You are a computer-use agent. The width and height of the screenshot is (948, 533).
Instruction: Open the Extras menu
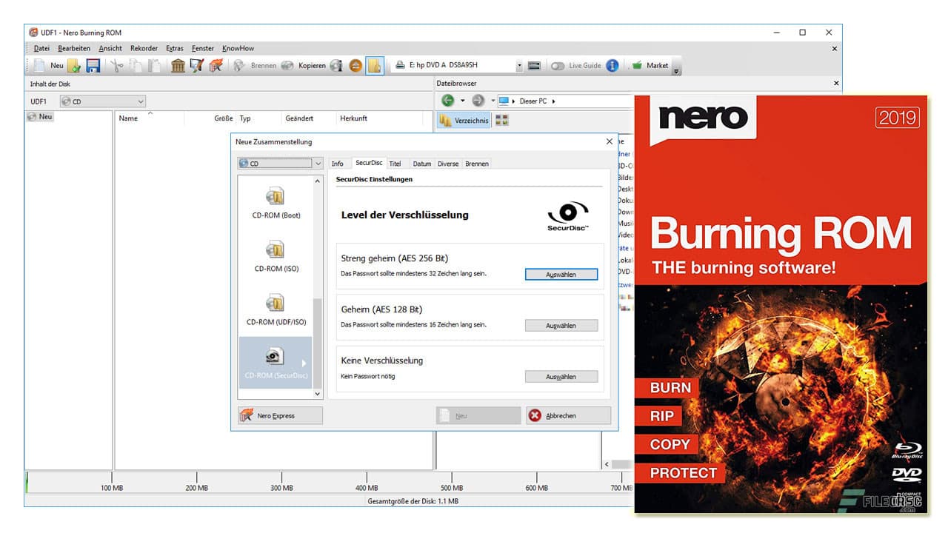click(175, 48)
